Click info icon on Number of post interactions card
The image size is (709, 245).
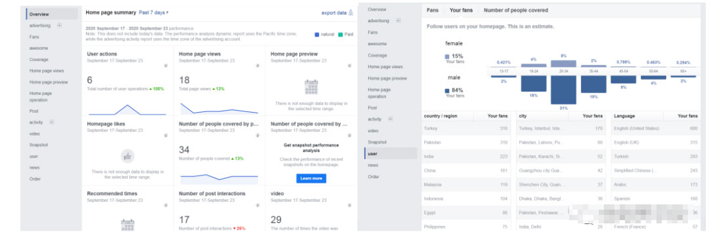pyautogui.click(x=257, y=205)
